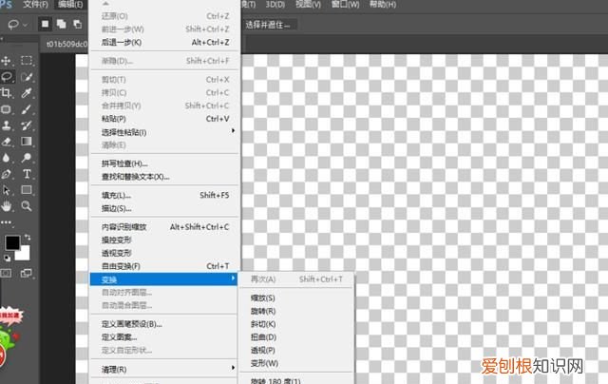Click the swap foreground/background colors arrow

pos(28,237)
